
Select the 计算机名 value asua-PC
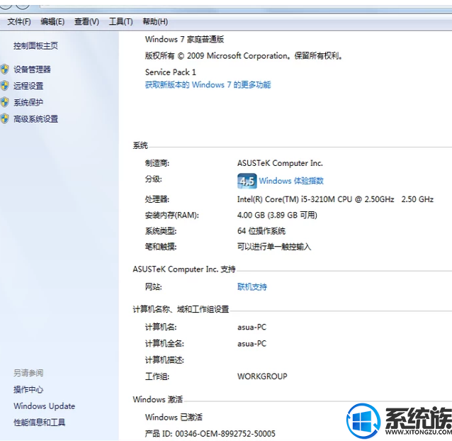[252, 328]
